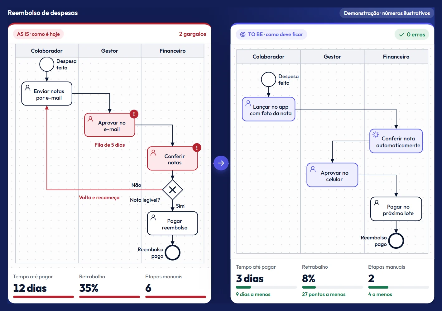The width and height of the screenshot is (442, 311).
Task: Click the red bar under 12 dias
Action: (43, 297)
